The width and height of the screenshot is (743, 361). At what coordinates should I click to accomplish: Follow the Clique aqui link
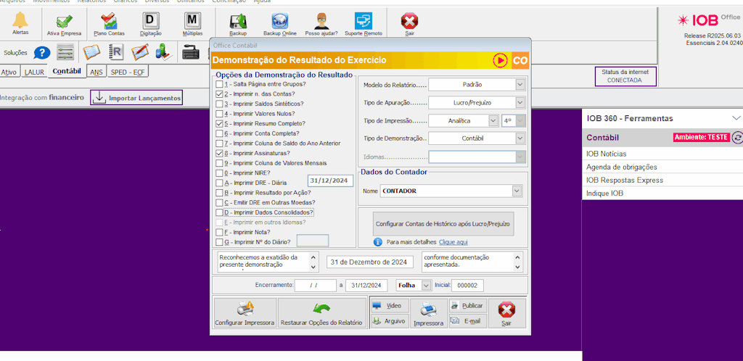[x=453, y=241]
